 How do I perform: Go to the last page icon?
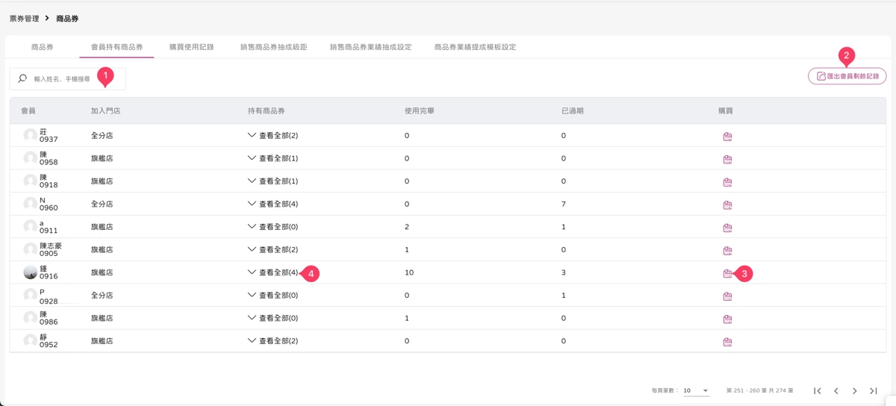(873, 391)
